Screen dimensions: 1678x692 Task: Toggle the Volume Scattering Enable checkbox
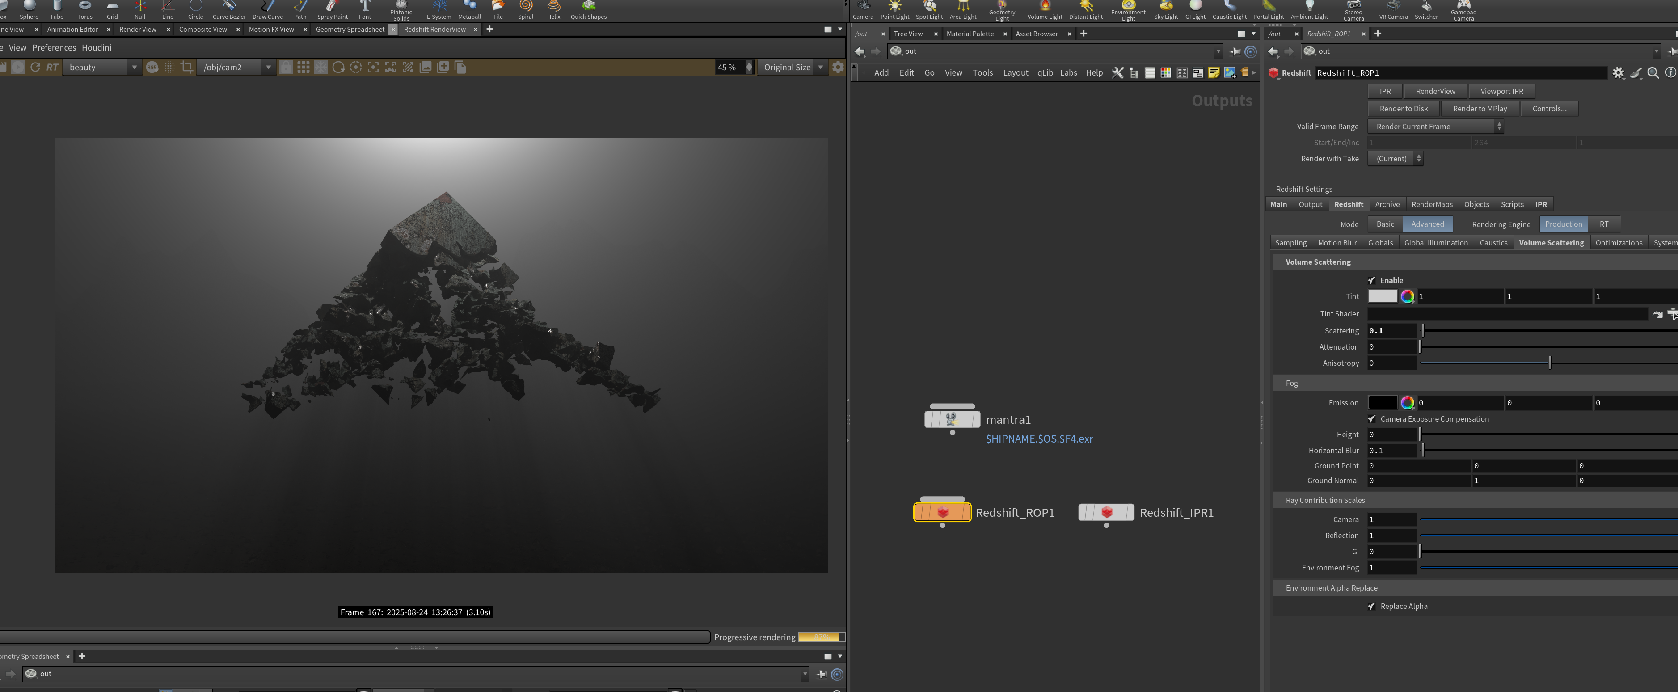pos(1372,280)
